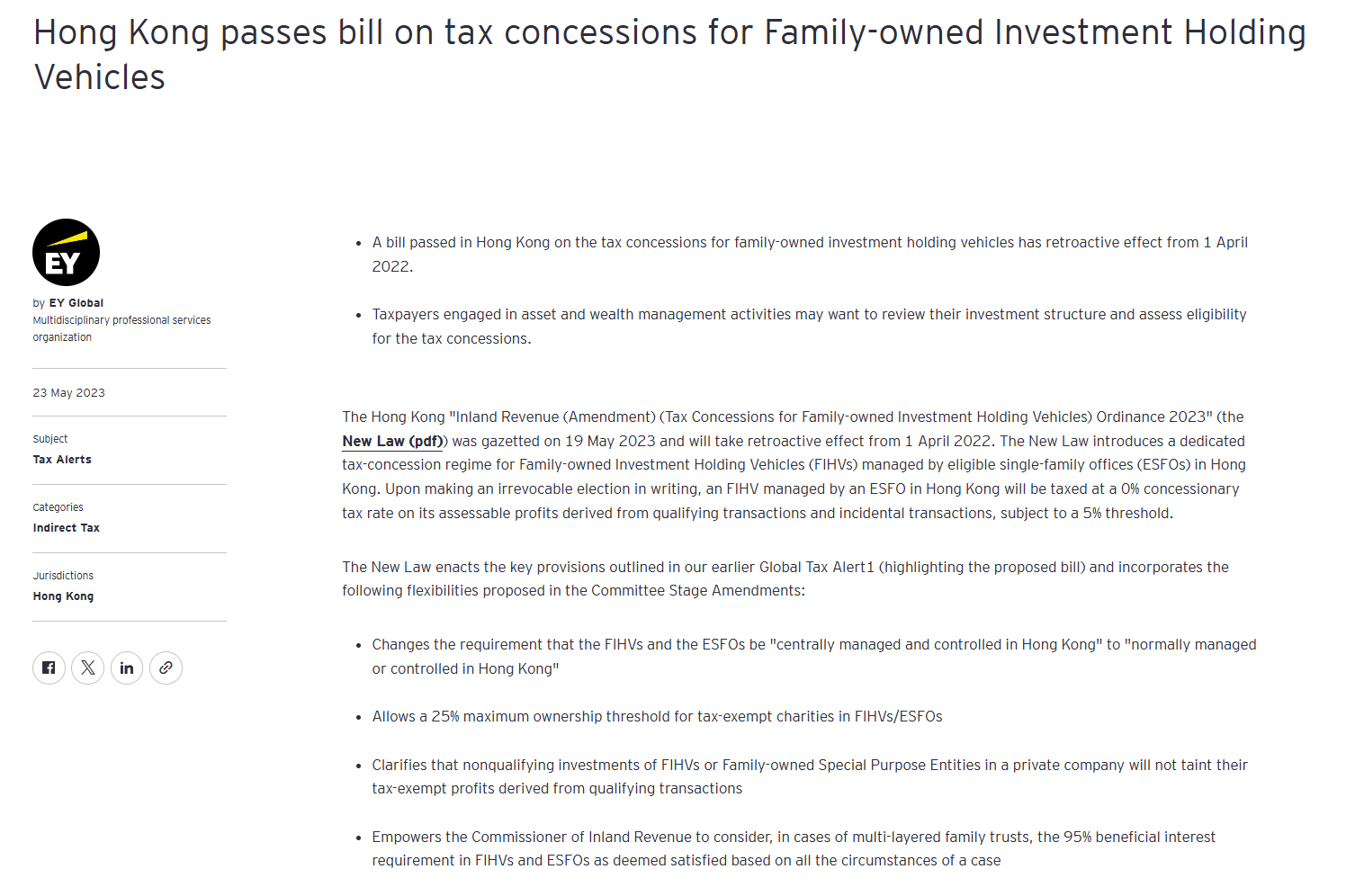The width and height of the screenshot is (1346, 896).
Task: Open the Hong Kong jurisdiction link
Action: 63,596
